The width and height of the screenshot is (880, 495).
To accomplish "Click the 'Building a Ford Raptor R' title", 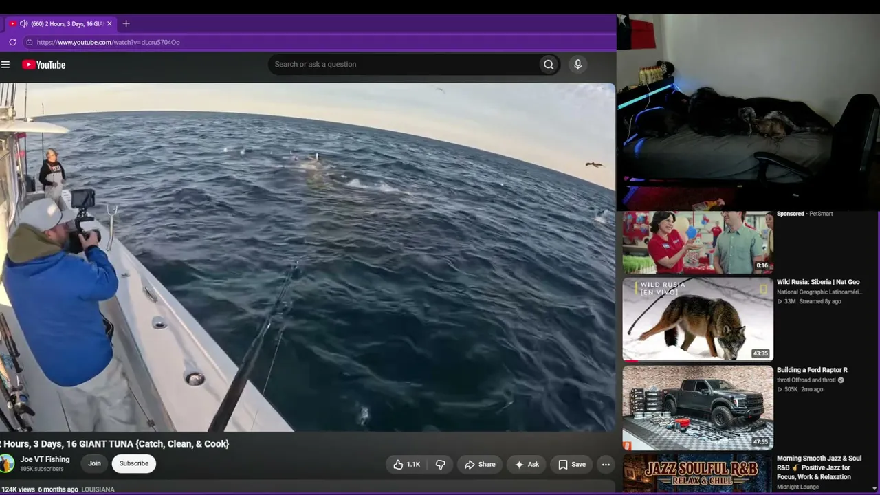I will (812, 370).
